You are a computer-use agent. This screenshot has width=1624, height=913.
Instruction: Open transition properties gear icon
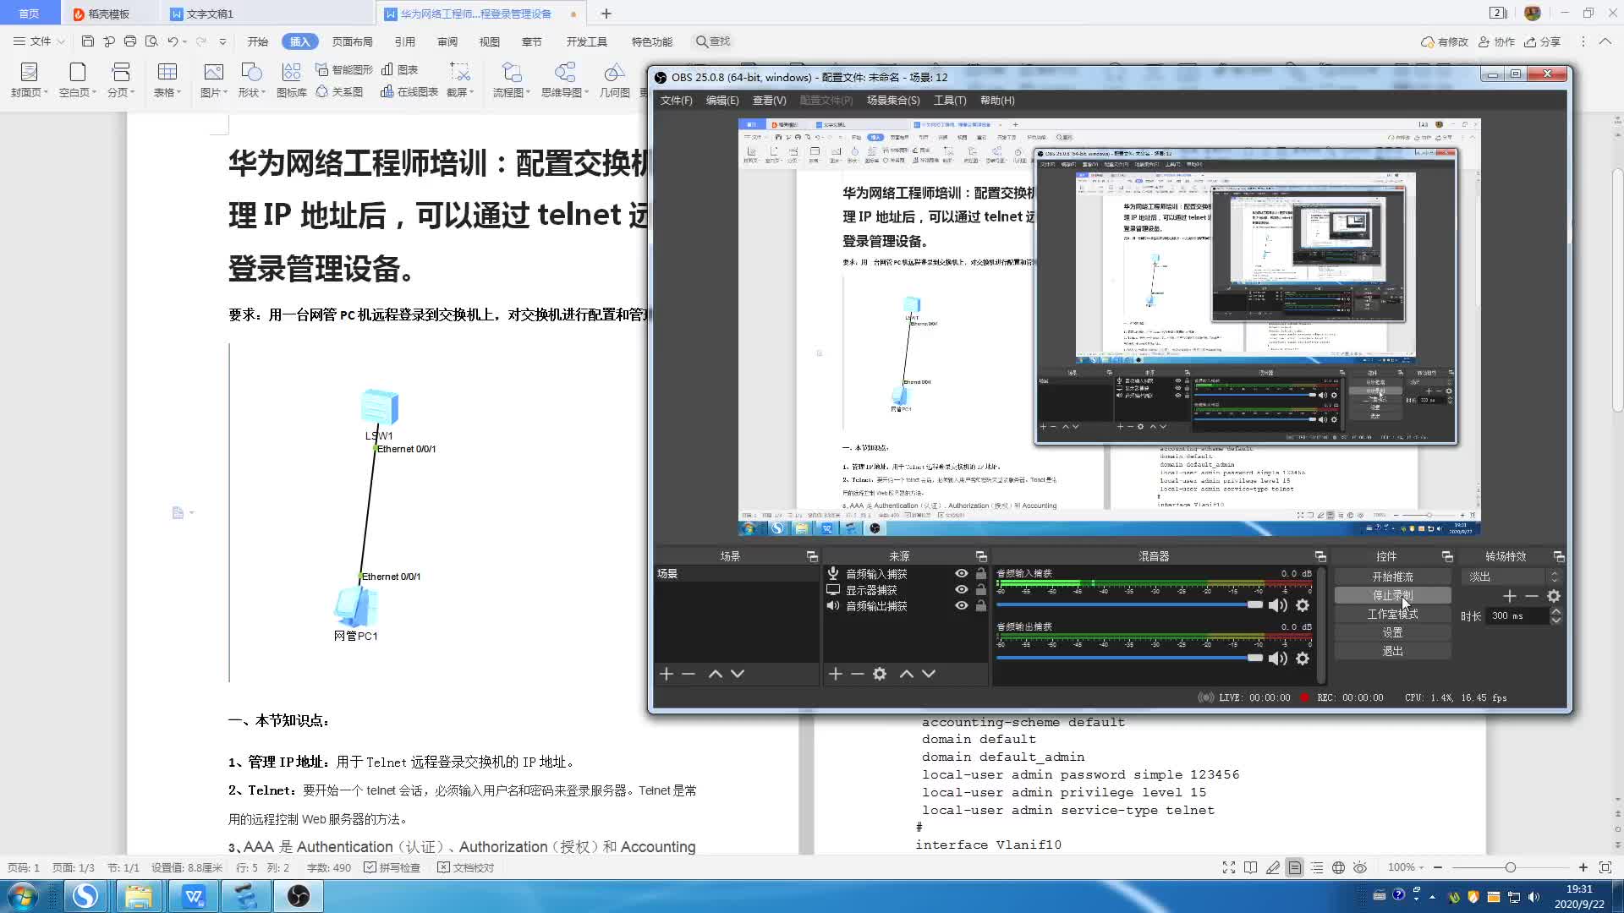pyautogui.click(x=1554, y=596)
